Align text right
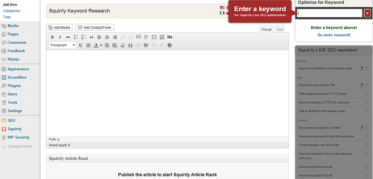Viewport: 373px width, 179px height. pos(115,37)
